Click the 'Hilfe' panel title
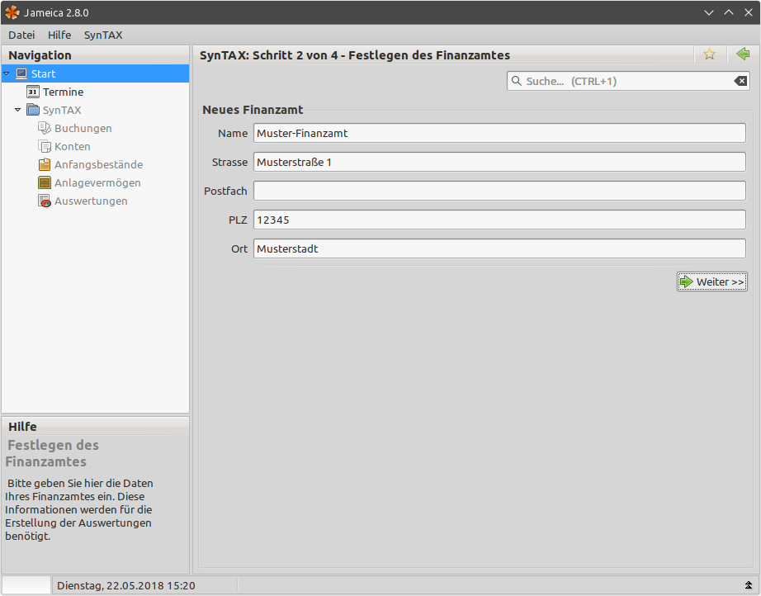 click(x=22, y=427)
